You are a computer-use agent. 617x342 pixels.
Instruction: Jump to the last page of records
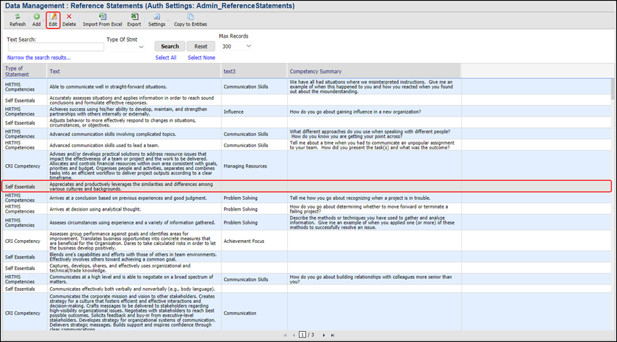tap(332, 335)
